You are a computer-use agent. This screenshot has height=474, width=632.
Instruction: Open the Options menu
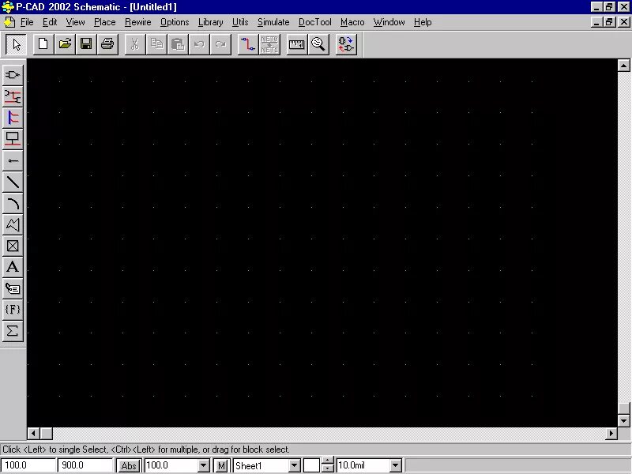click(175, 22)
